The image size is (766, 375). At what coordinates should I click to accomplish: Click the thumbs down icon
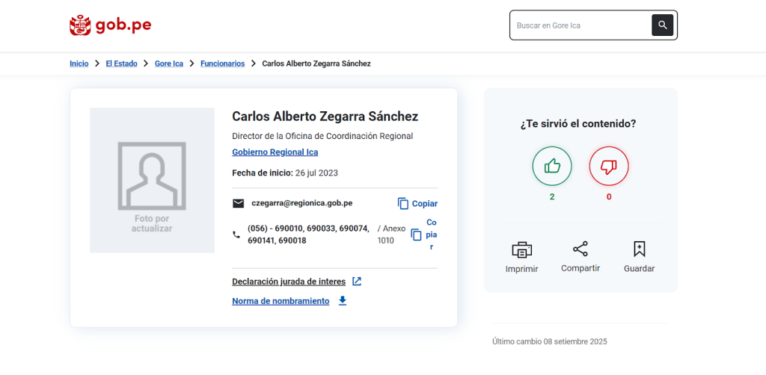point(608,166)
